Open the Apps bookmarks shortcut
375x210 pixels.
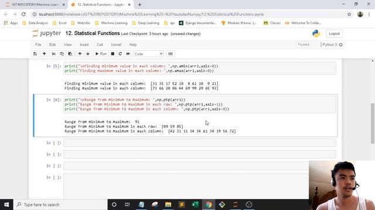(11, 23)
